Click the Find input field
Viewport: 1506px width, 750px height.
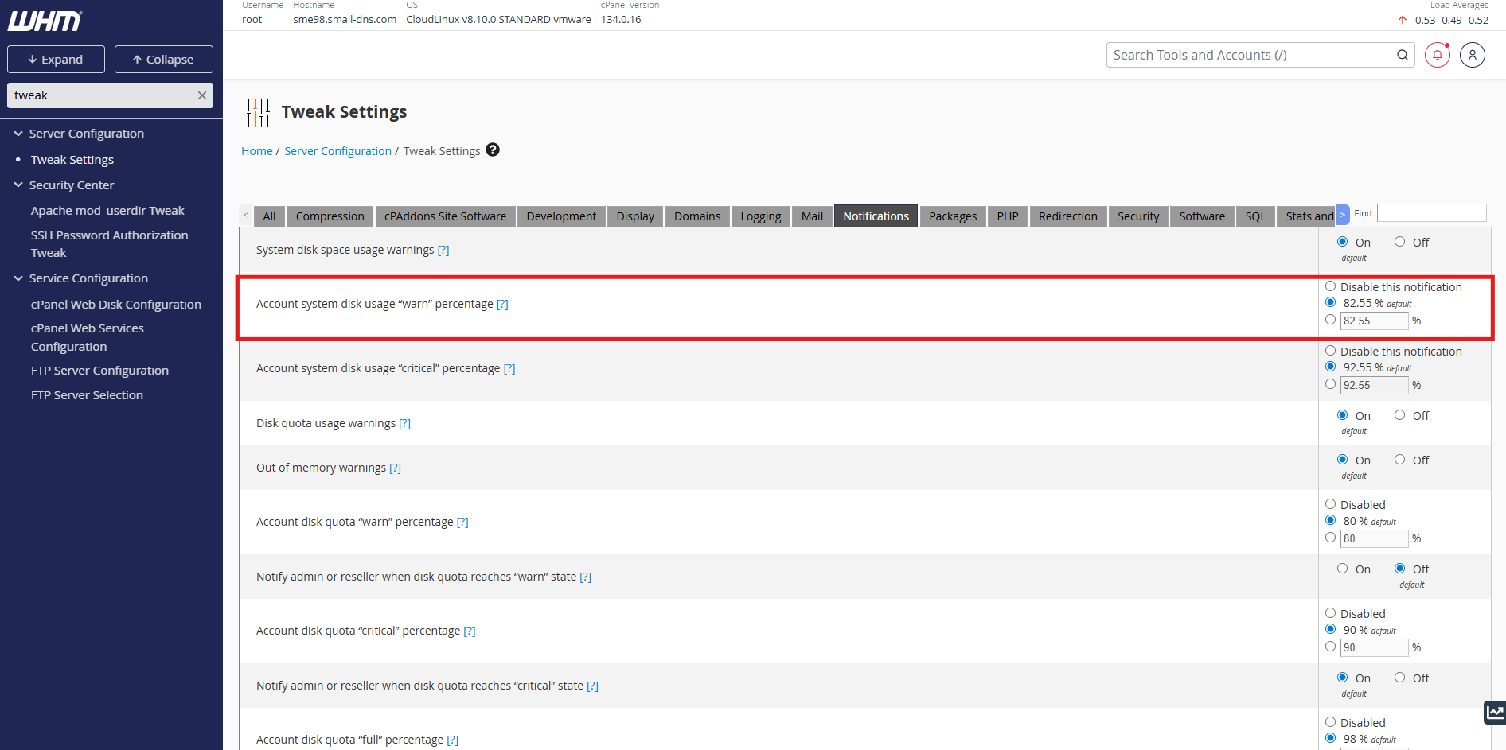click(x=1431, y=213)
